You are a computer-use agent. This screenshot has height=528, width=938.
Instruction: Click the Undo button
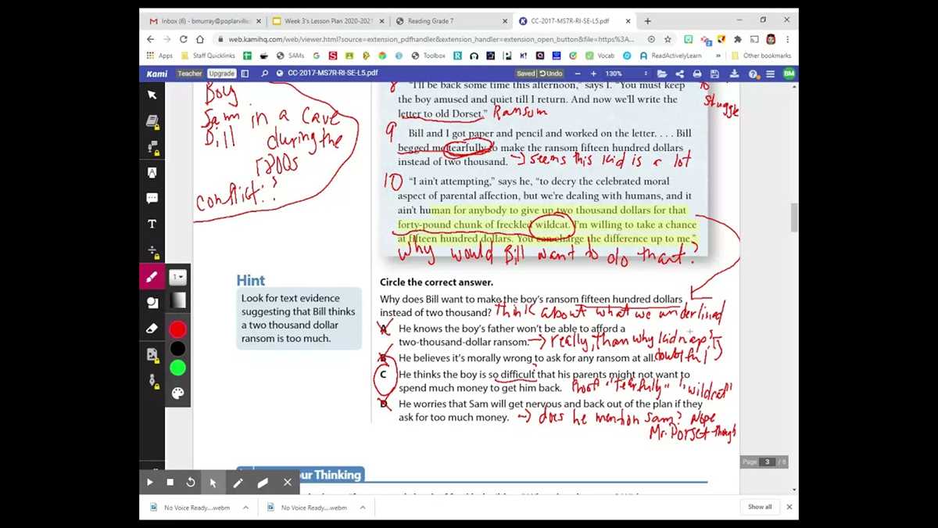(x=550, y=74)
